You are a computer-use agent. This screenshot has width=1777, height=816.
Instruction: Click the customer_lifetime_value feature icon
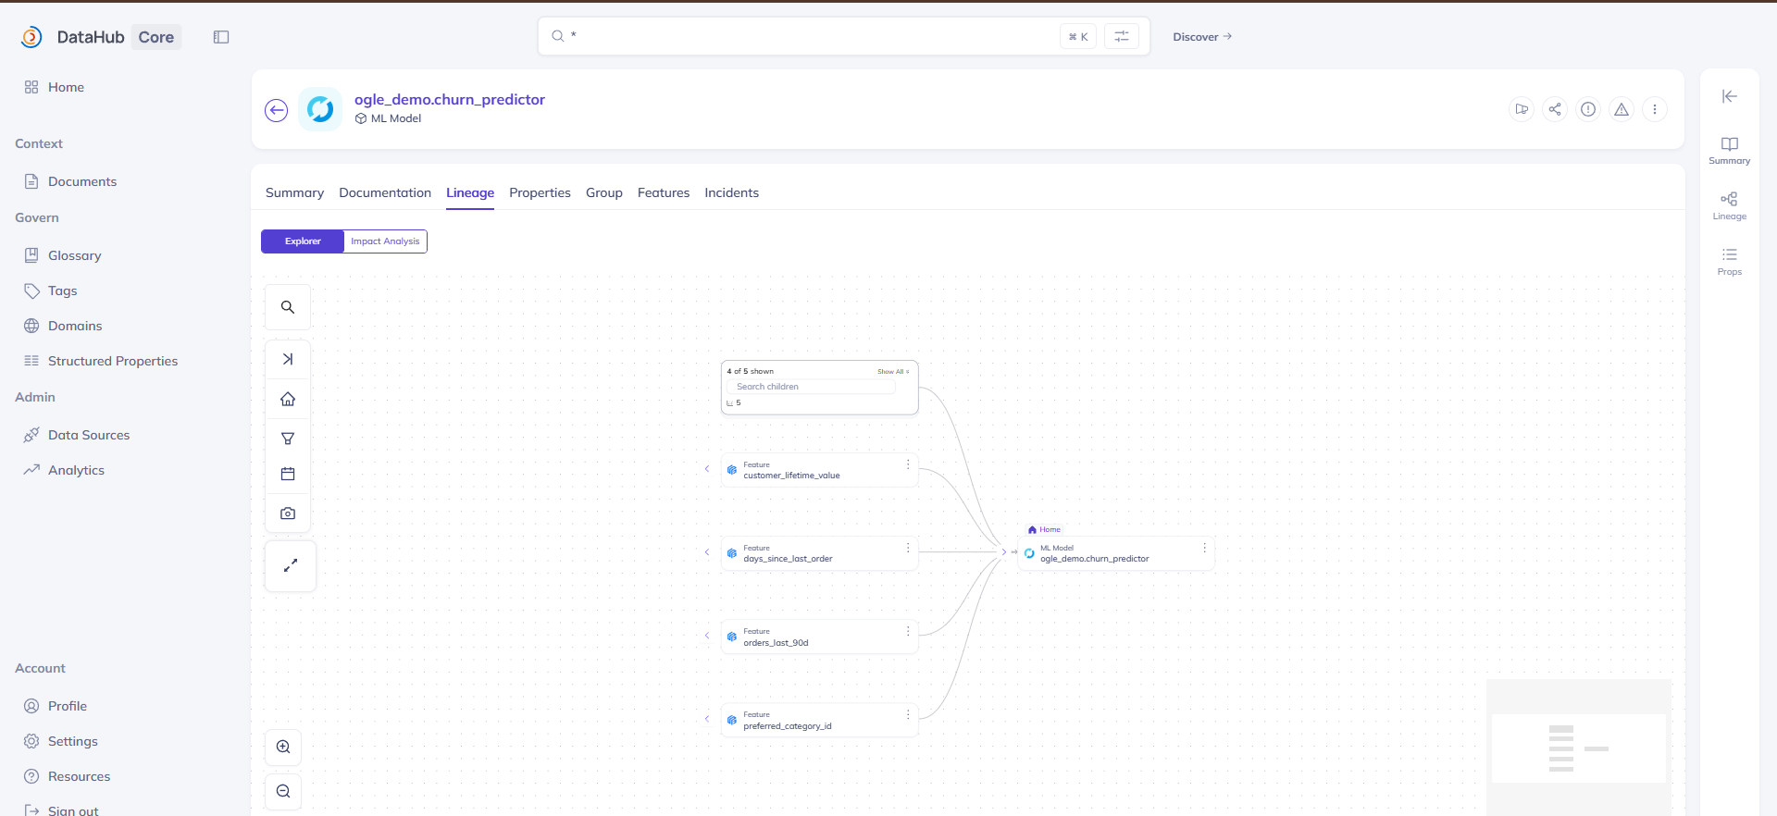pyautogui.click(x=732, y=470)
